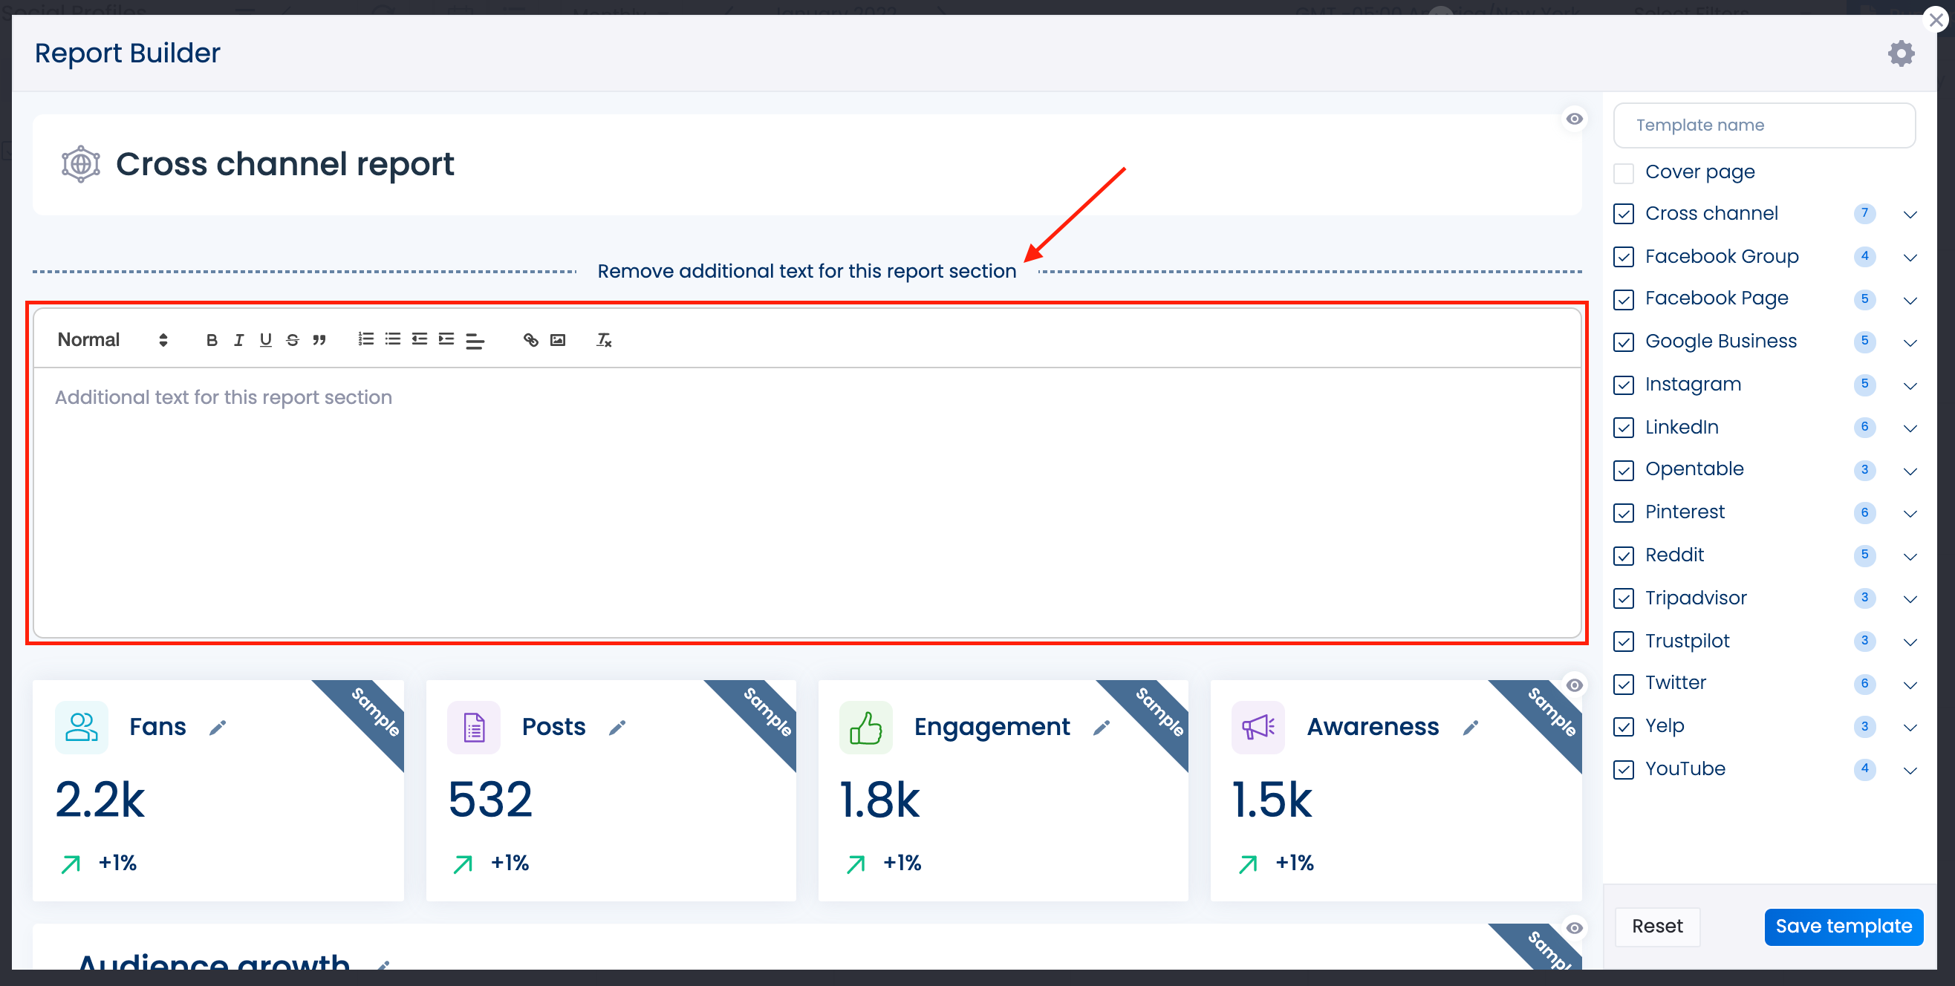The image size is (1955, 986).
Task: Expand the Pinterest section list
Action: (1910, 514)
